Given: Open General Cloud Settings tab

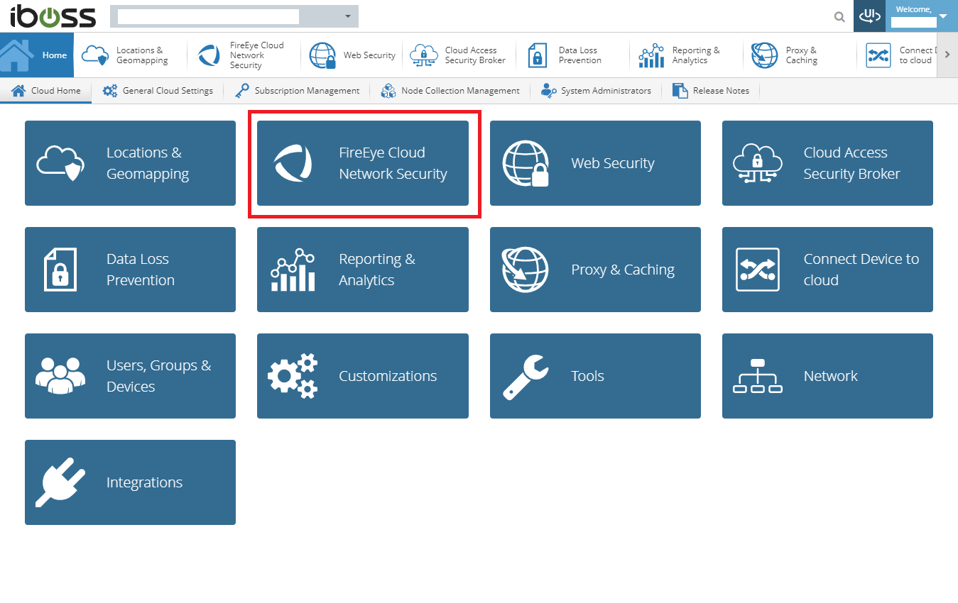Looking at the screenshot, I should click(x=158, y=91).
